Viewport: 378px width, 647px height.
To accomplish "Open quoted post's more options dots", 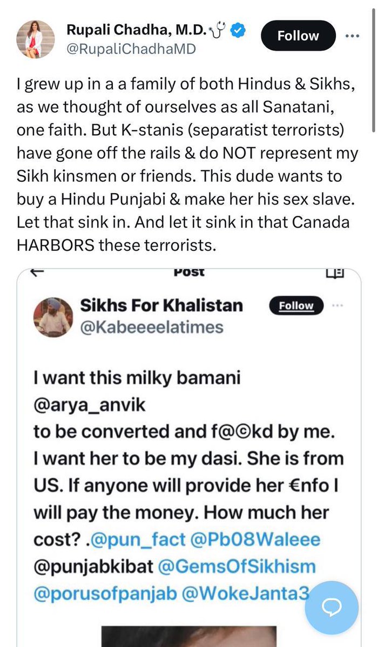I will [x=337, y=306].
